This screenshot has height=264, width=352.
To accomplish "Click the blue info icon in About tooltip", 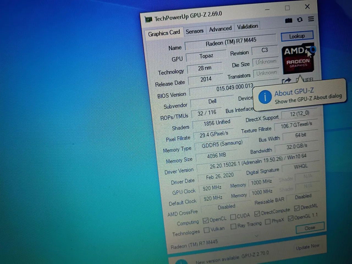I will pos(265,97).
